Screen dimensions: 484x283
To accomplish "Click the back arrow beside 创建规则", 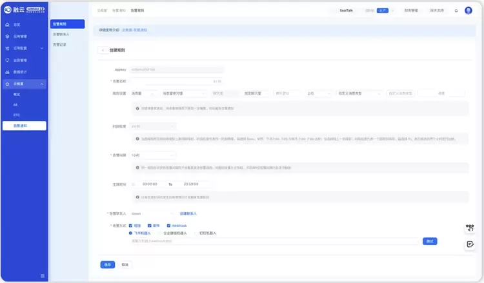I will [103, 50].
